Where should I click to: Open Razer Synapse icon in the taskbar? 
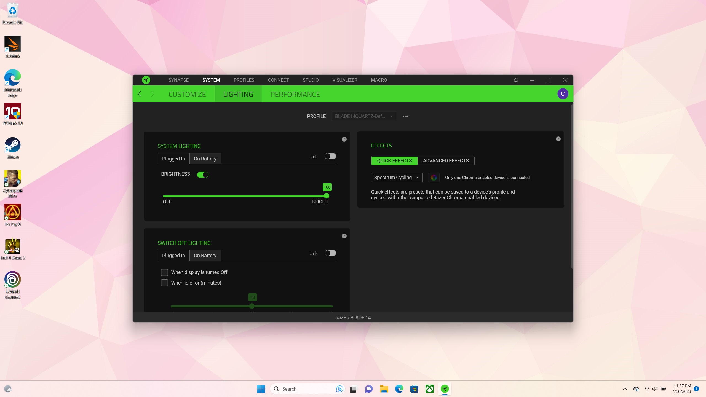point(445,389)
